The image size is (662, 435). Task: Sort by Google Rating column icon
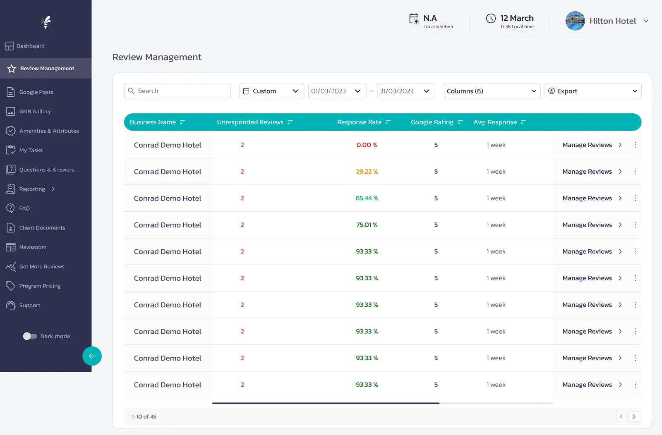(460, 122)
